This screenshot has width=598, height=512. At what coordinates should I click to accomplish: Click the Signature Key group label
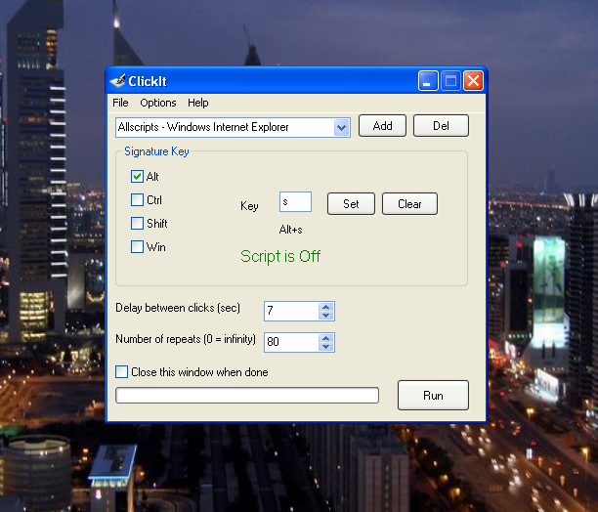pyautogui.click(x=156, y=151)
